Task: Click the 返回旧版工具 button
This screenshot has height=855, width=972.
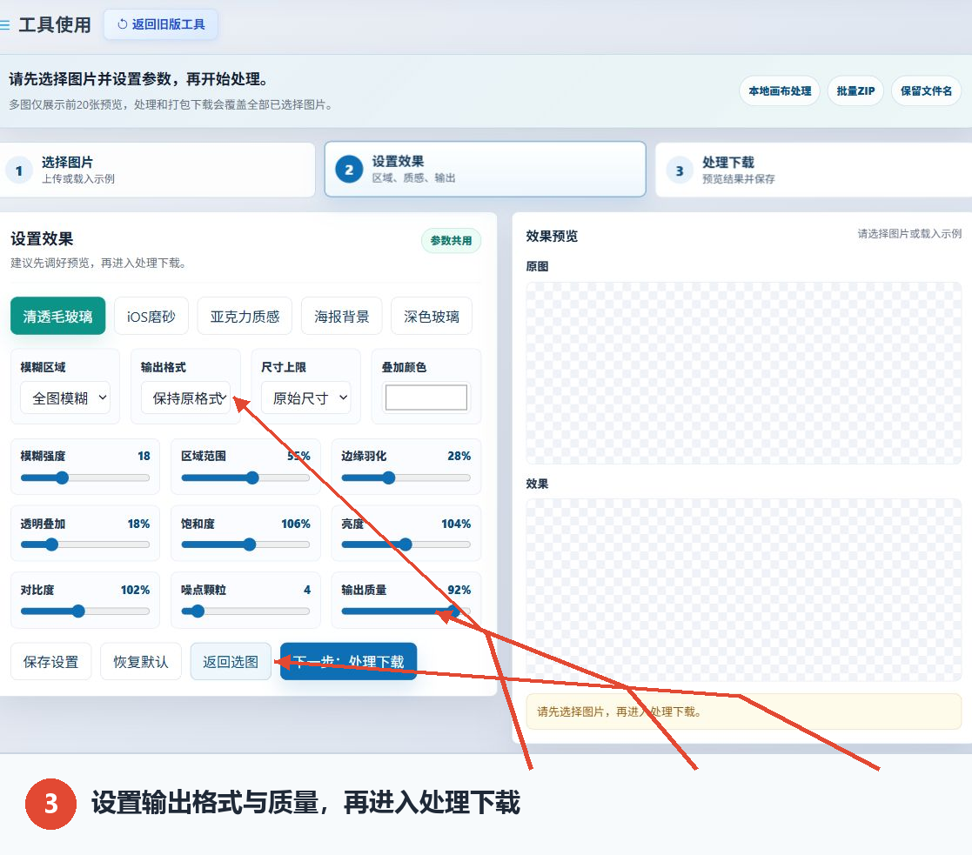Action: pos(161,24)
